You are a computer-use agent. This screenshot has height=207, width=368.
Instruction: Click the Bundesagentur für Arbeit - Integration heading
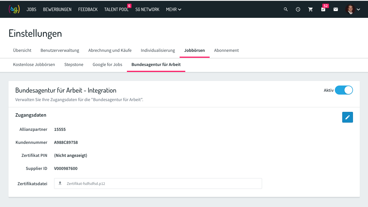pyautogui.click(x=66, y=90)
